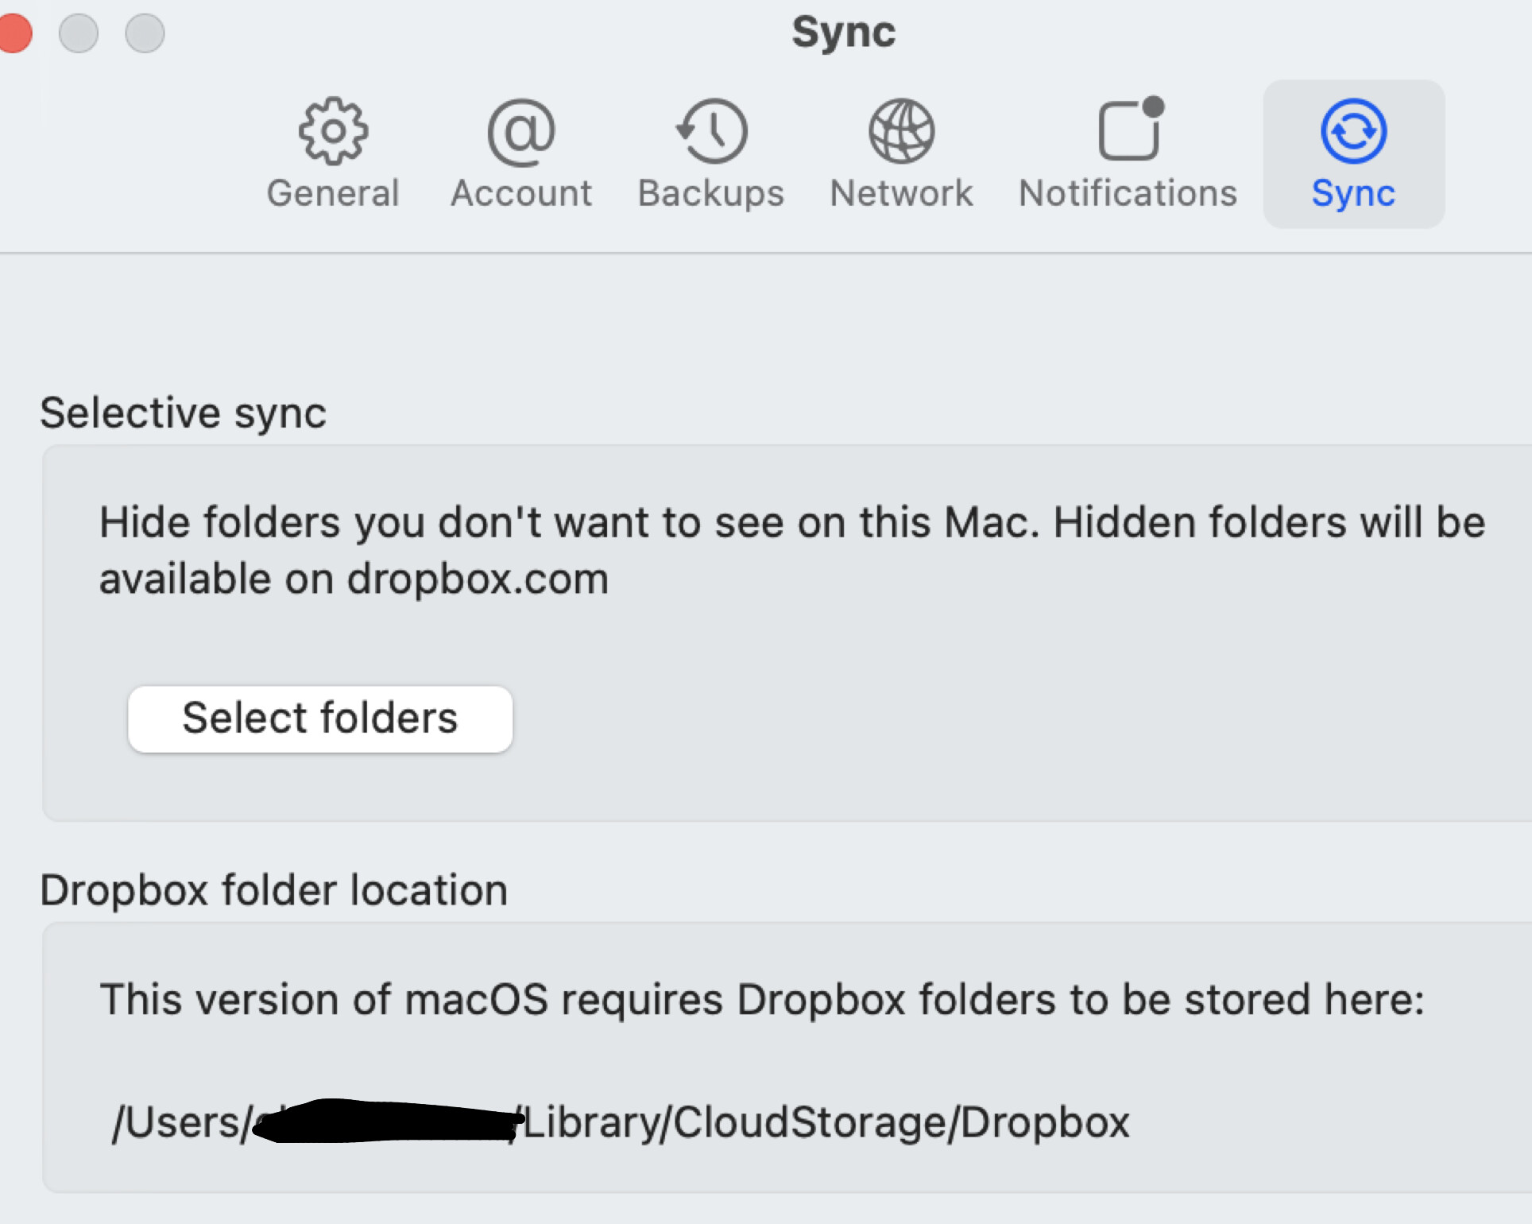The image size is (1532, 1224).
Task: Click the Dropbox folder path text
Action: tap(621, 1121)
